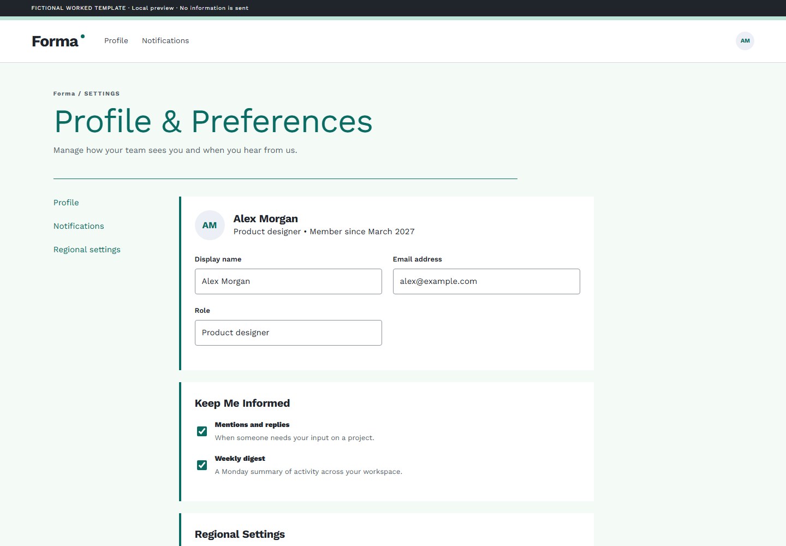Click the Weekly digest label text

click(240, 459)
